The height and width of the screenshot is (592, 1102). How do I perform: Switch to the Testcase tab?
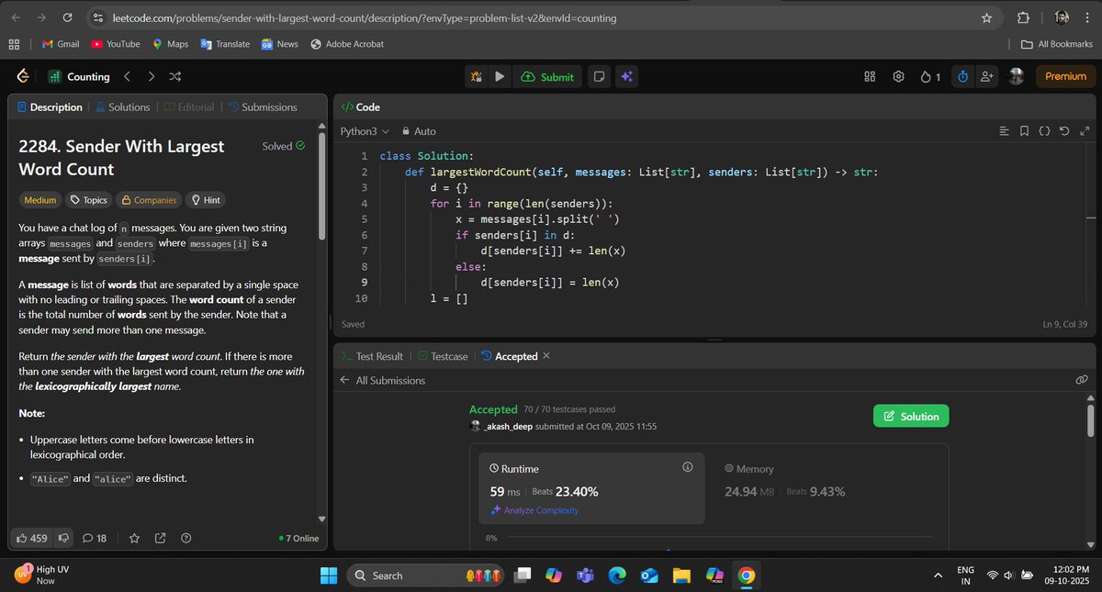[442, 356]
